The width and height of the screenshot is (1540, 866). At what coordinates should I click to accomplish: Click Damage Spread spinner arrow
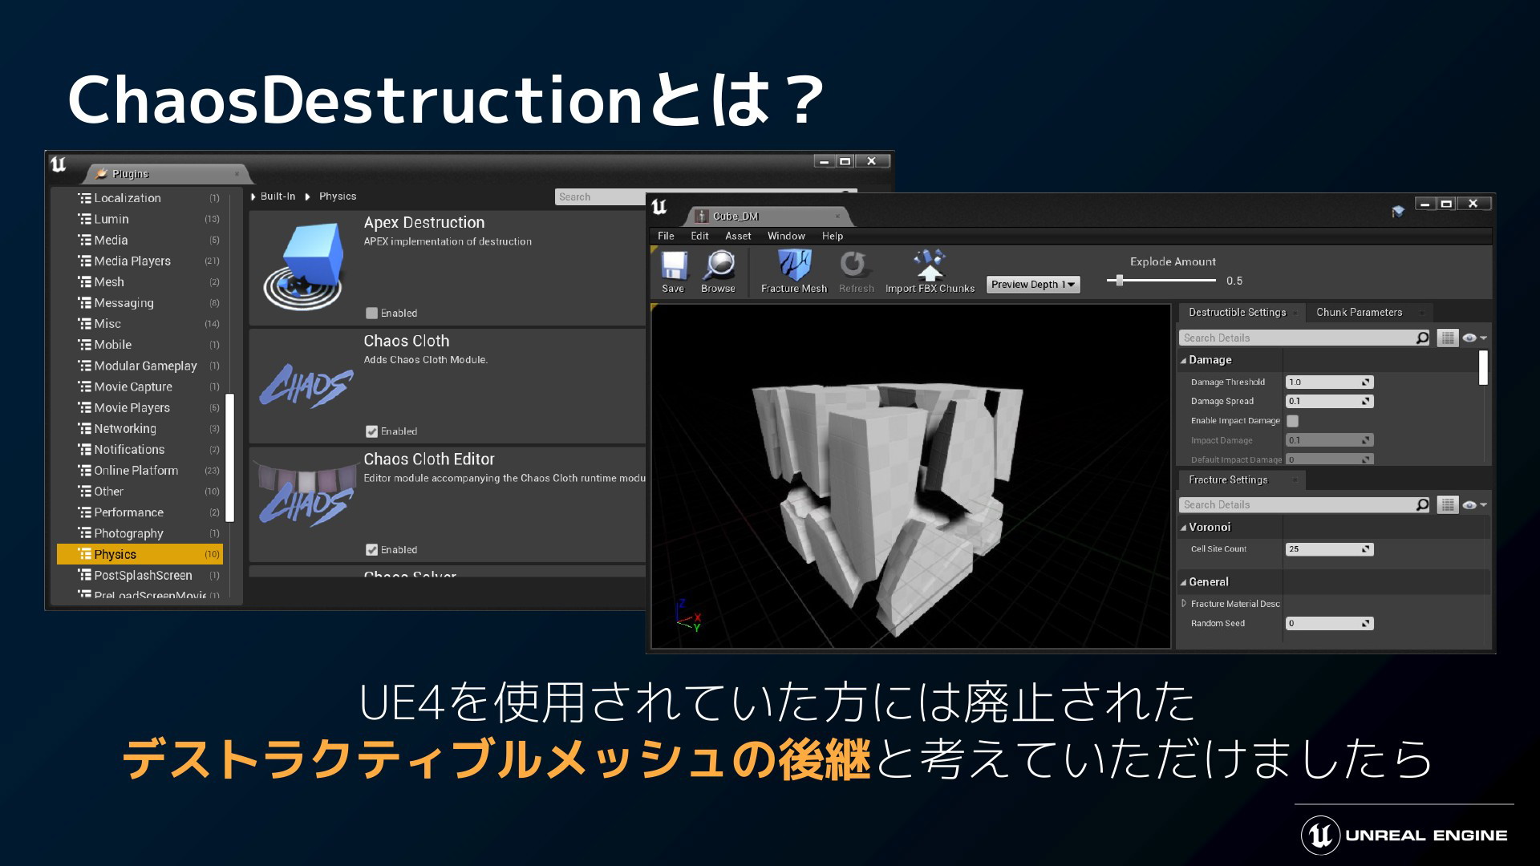[1365, 401]
